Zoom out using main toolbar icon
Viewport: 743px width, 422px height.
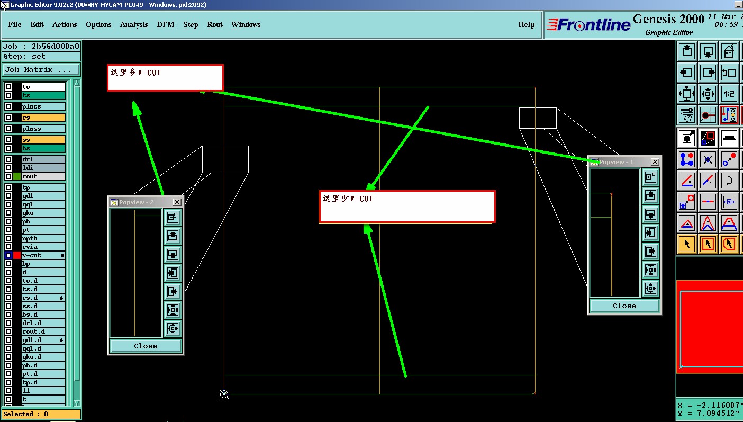coord(708,94)
